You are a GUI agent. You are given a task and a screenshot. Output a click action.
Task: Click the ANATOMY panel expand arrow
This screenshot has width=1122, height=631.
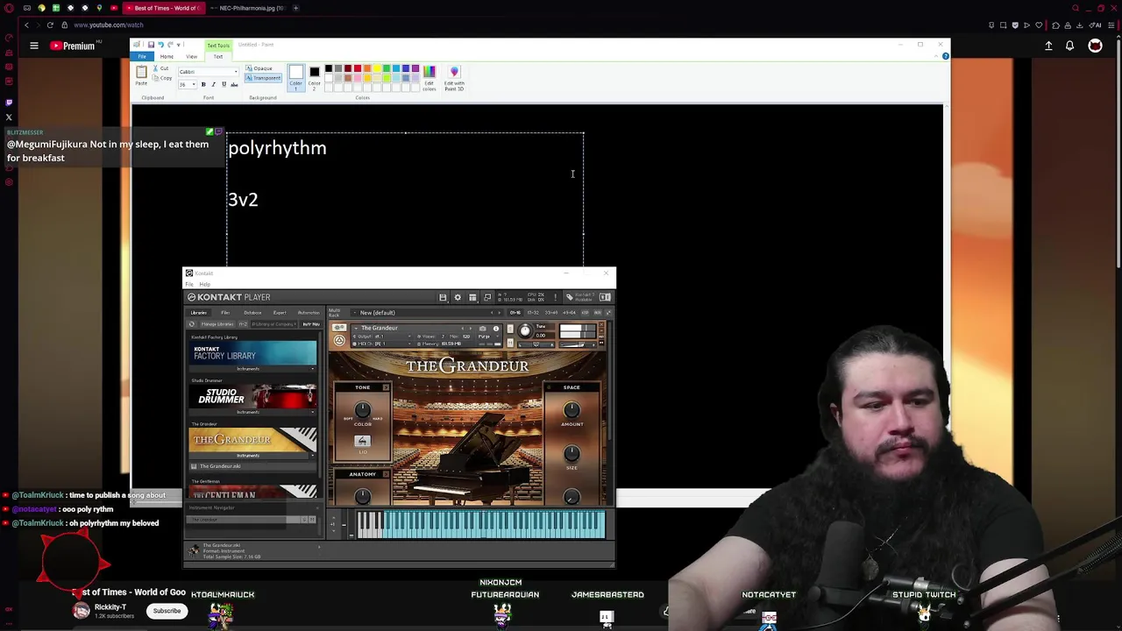(x=386, y=474)
